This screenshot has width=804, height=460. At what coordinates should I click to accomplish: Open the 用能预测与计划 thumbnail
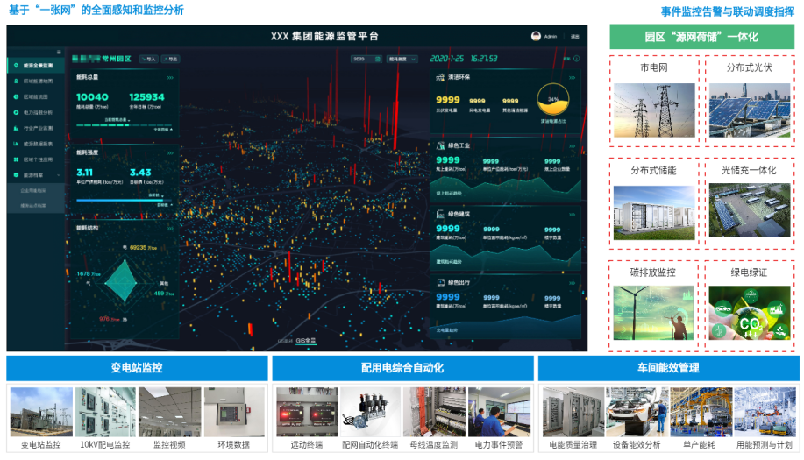(765, 412)
